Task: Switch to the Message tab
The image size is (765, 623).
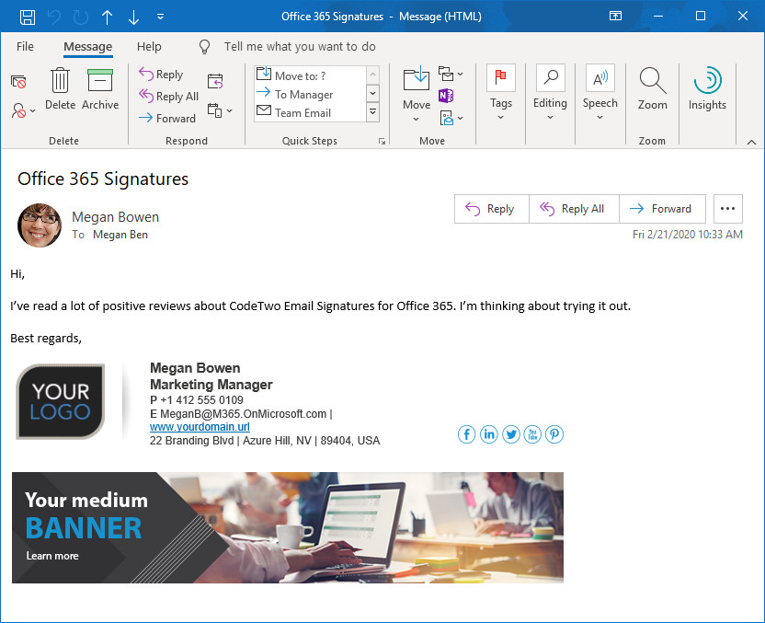Action: click(x=88, y=46)
